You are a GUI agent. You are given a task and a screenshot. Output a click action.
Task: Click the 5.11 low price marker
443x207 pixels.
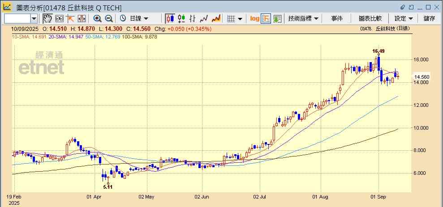tap(108, 187)
